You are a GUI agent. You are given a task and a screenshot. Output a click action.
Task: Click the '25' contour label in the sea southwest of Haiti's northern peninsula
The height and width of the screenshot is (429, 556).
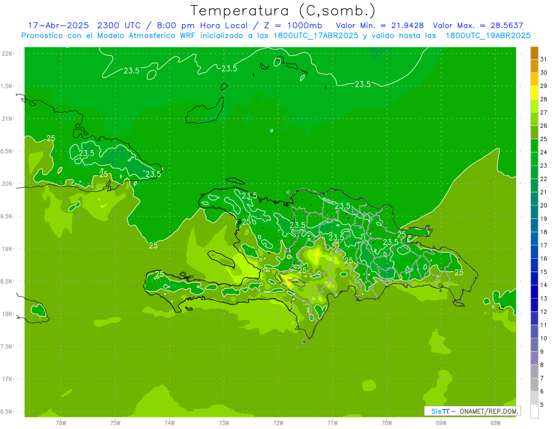153,245
